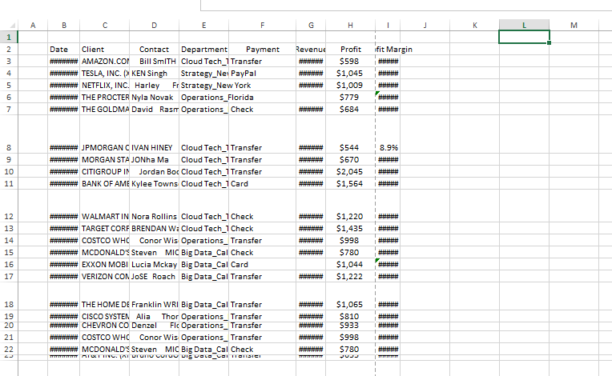Select the VERIZON client cell
This screenshot has width=612, height=376.
[105, 277]
